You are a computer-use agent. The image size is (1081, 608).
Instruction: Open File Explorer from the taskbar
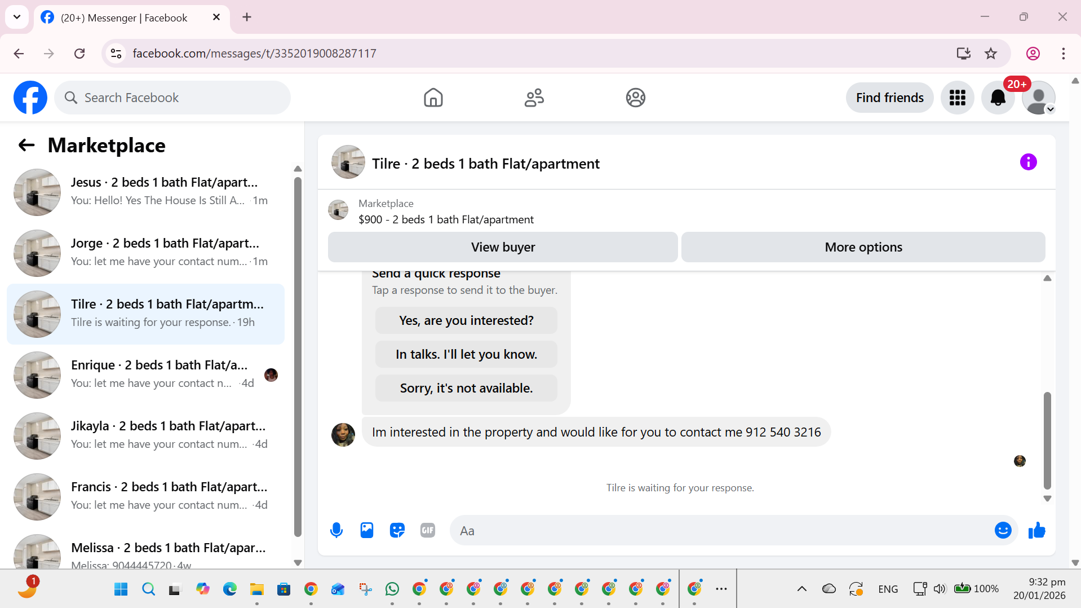coord(256,589)
